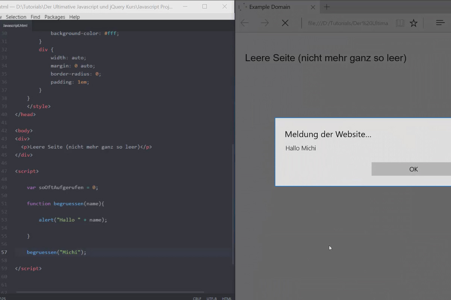Click the padding: 1em line
This screenshot has height=300, width=451.
(70, 82)
